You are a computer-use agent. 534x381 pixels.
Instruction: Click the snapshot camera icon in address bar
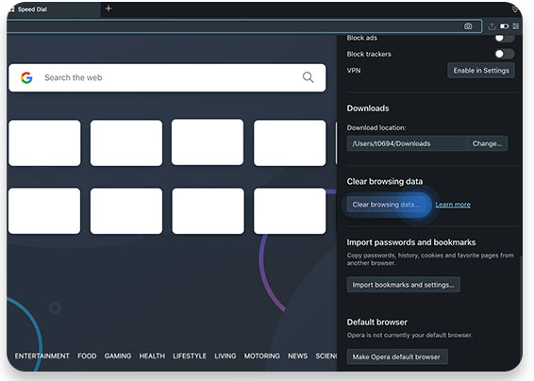(468, 26)
